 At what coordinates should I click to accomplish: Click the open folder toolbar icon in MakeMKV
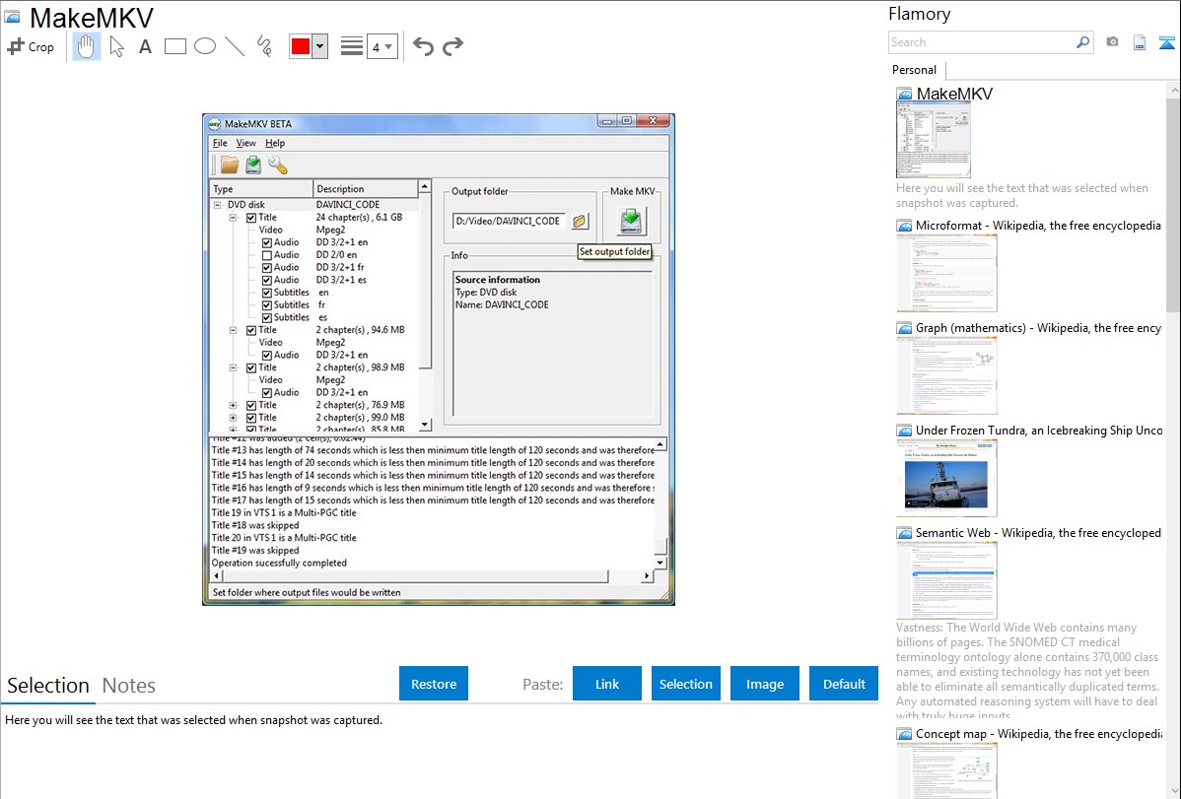click(230, 165)
